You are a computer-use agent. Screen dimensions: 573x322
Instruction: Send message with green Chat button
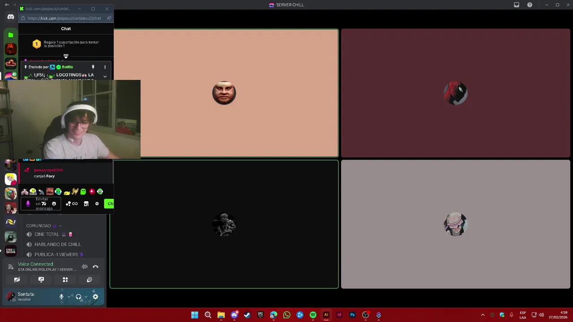[109, 204]
